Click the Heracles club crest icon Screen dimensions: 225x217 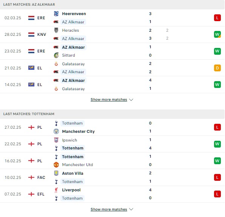click(x=56, y=30)
